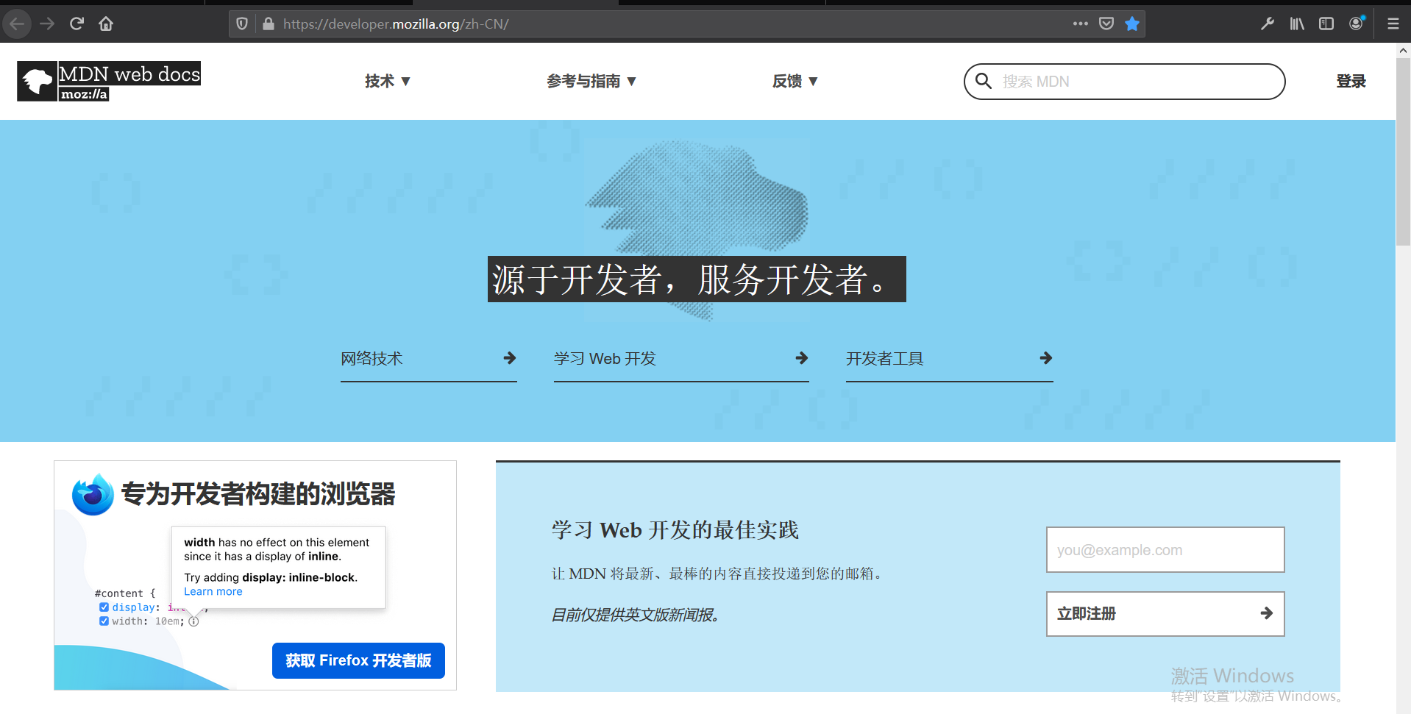Click the 源于开发者，服务开发者 headline
The width and height of the screenshot is (1411, 714).
click(697, 279)
